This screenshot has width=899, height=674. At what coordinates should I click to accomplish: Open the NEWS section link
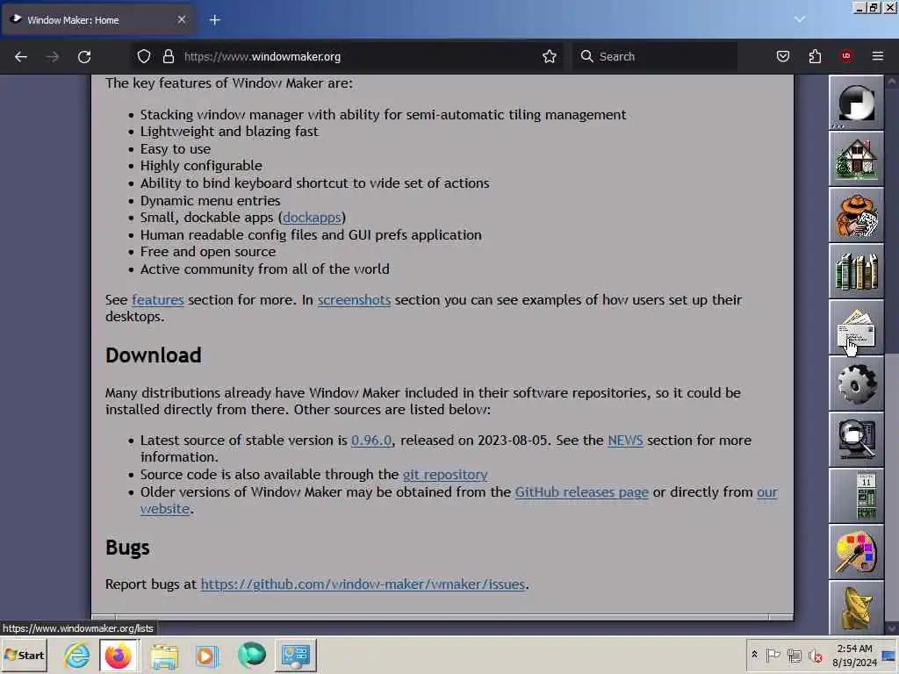tap(625, 441)
